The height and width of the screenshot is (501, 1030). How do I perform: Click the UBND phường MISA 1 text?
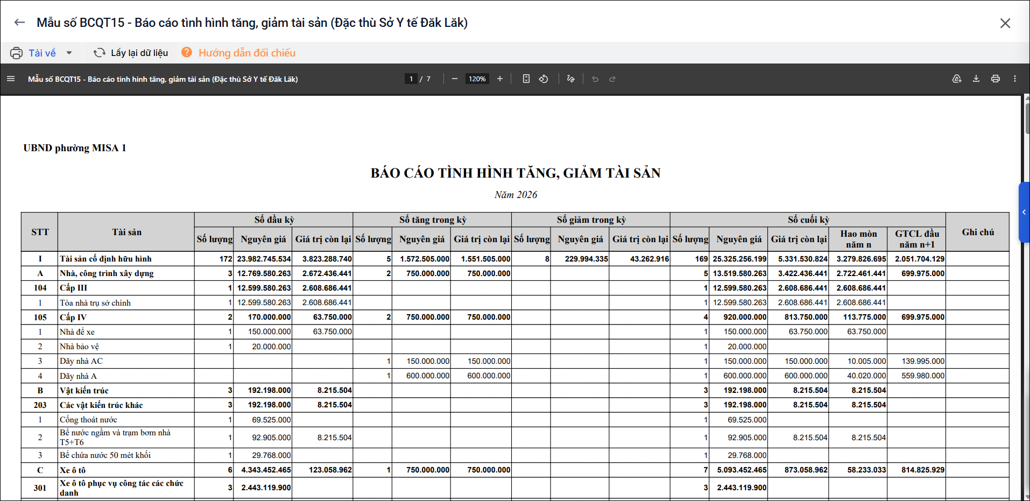[x=75, y=148]
